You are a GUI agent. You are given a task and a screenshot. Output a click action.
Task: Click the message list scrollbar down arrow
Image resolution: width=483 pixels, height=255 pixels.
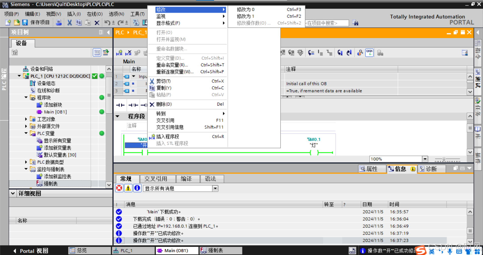470,241
